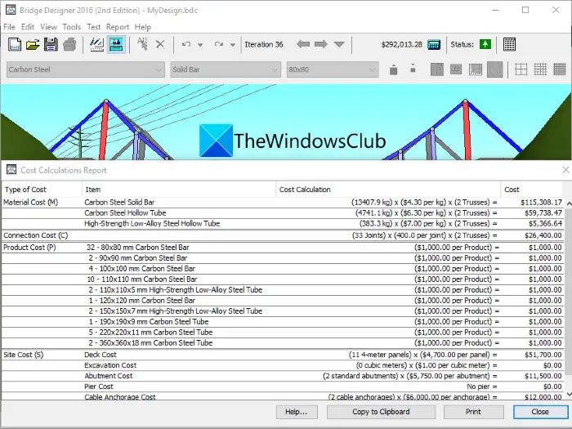
Task: Select the Connection Cost (C) row
Action: (283, 235)
